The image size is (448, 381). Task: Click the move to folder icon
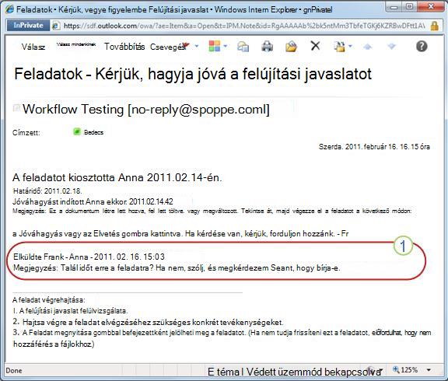[x=339, y=47]
